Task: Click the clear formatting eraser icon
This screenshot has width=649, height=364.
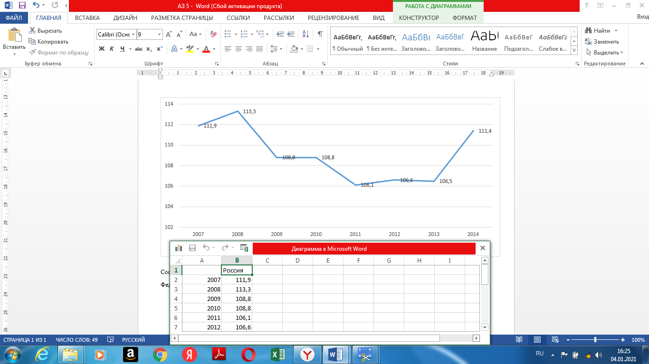Action: coord(213,34)
